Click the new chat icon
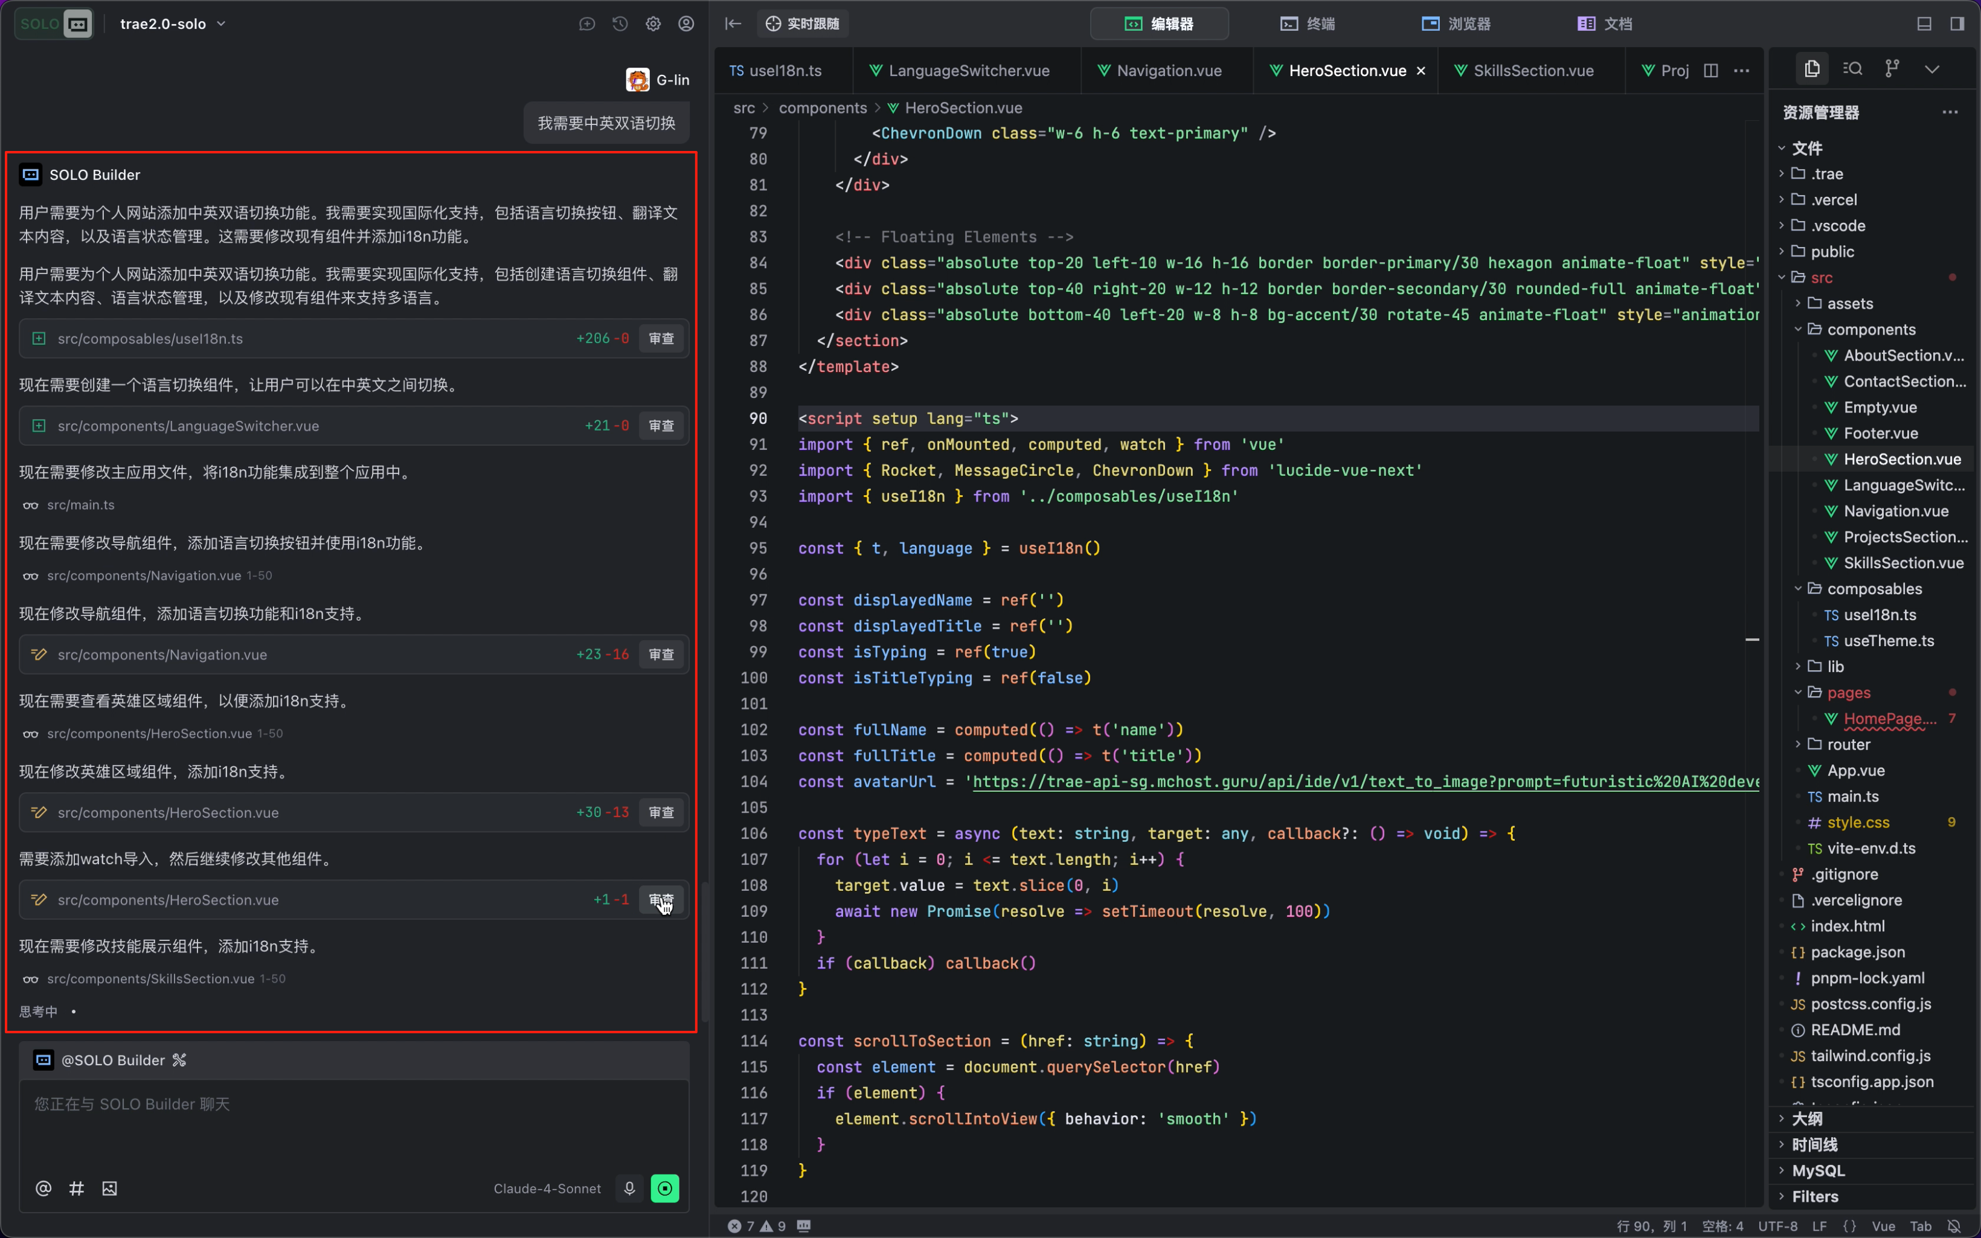 (x=587, y=24)
